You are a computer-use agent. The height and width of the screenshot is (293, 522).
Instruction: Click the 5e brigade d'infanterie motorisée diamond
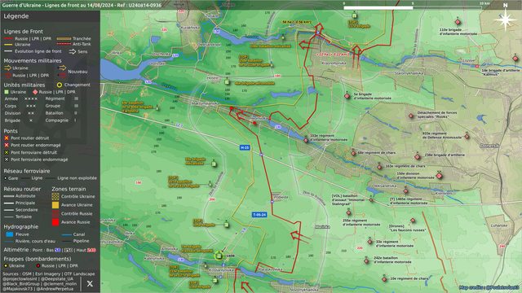coord(347,96)
